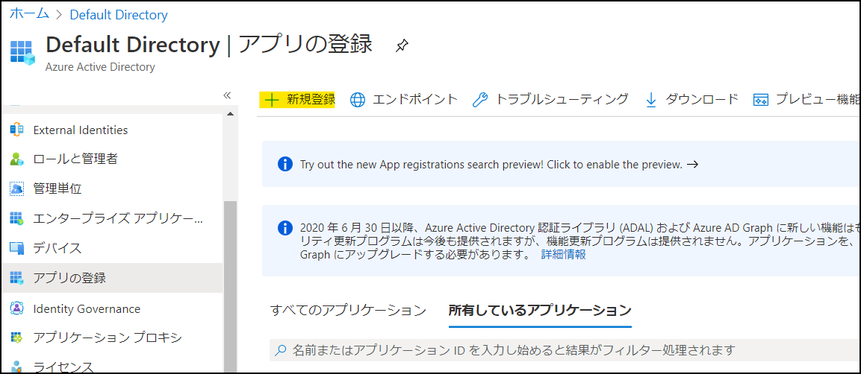861x374 pixels.
Task: Open デバイス in sidebar
Action: pos(111,248)
